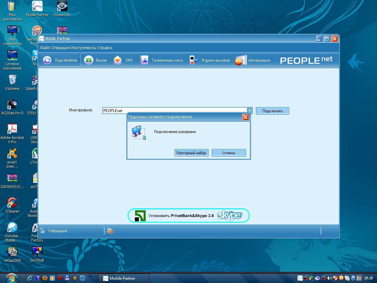Open Kyivstar Mobile desktop icon
This screenshot has width=377, height=283.
pyautogui.click(x=12, y=232)
